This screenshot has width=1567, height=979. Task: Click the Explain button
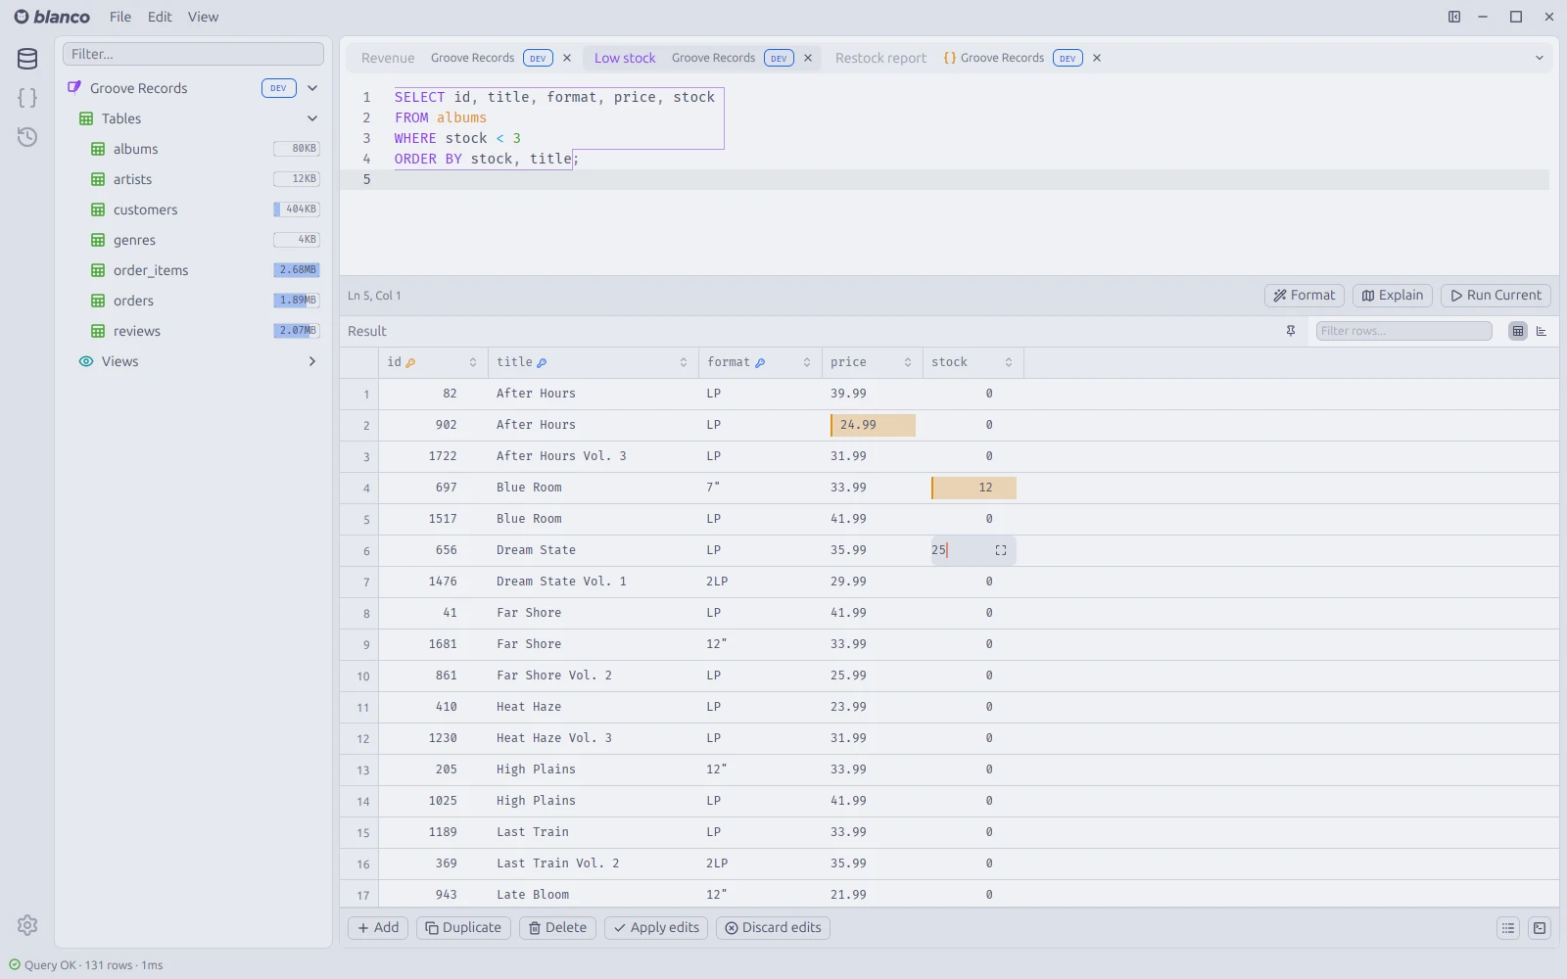1393,296
